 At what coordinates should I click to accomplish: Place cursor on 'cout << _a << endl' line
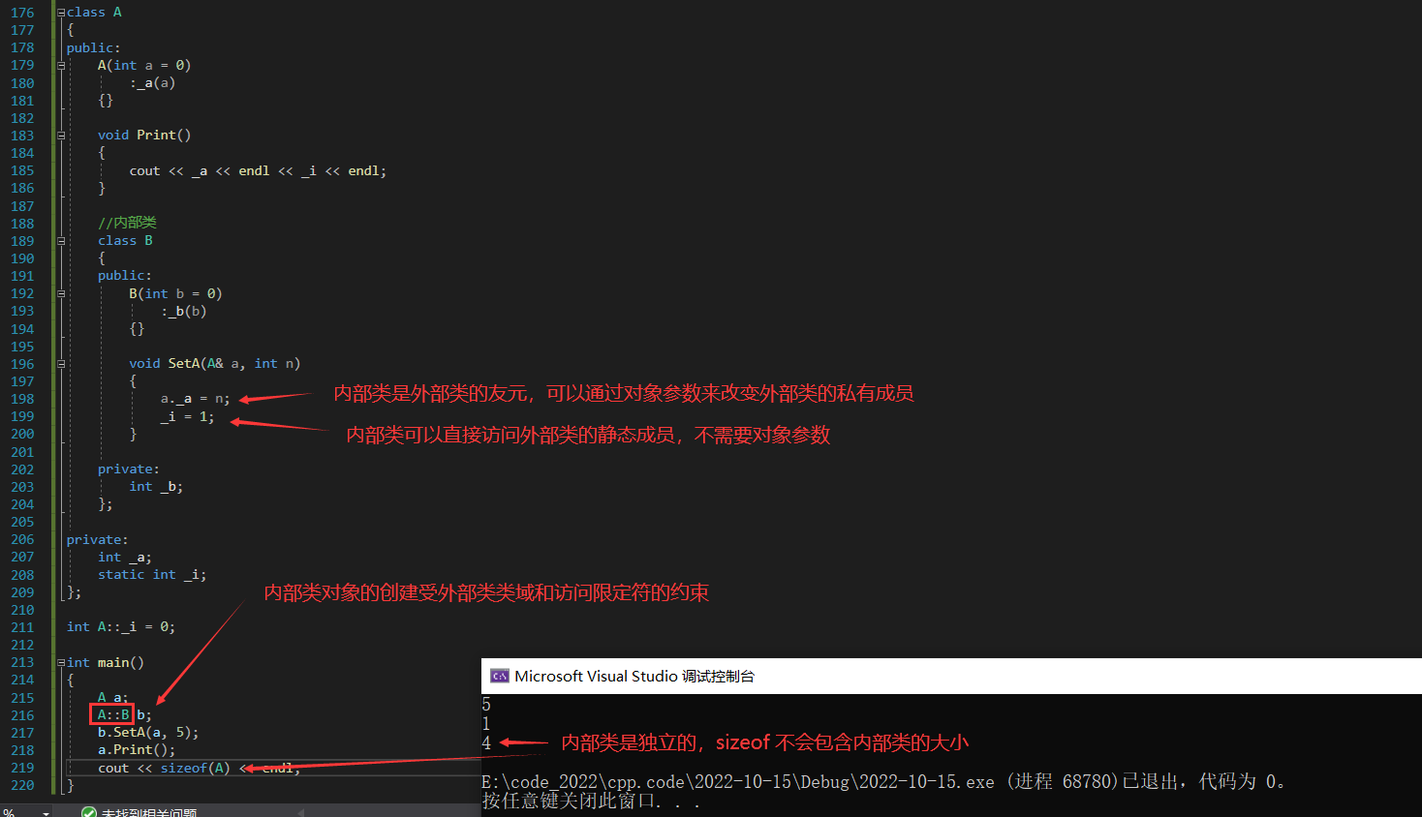(258, 171)
